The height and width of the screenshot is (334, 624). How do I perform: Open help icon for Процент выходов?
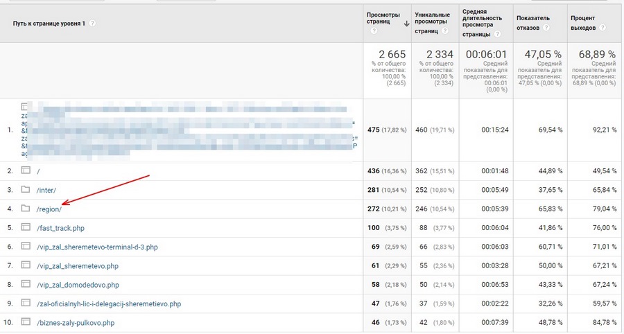pyautogui.click(x=603, y=28)
